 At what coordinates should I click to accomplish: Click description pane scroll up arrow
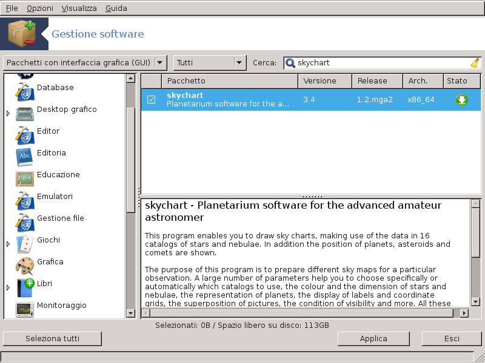pos(475,203)
